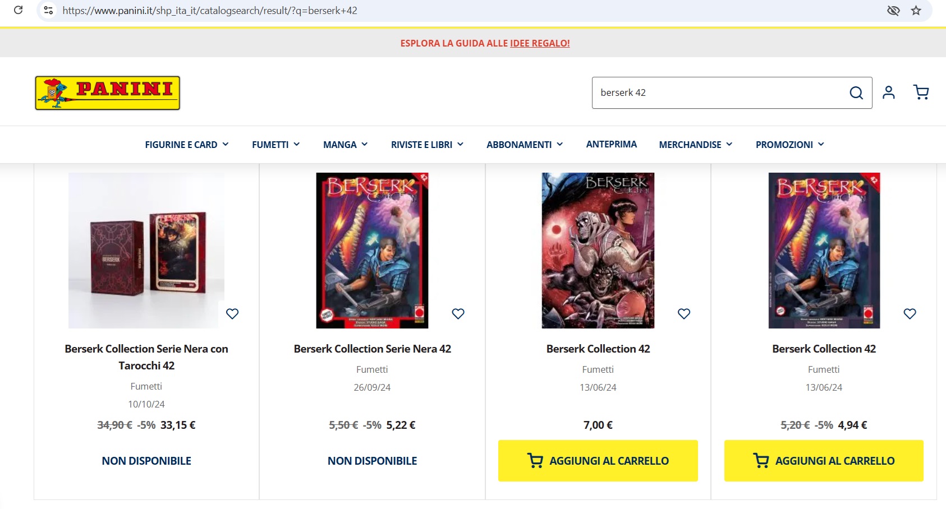Click the Panini logo
The height and width of the screenshot is (509, 946).
click(107, 93)
